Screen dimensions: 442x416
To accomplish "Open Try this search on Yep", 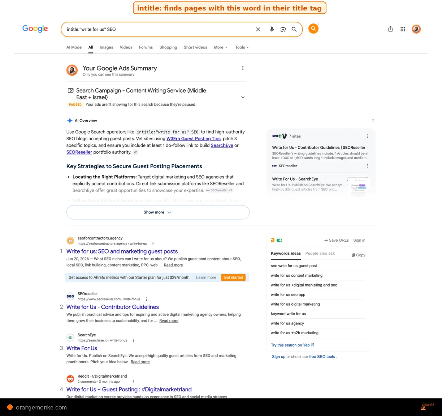I will (x=292, y=345).
